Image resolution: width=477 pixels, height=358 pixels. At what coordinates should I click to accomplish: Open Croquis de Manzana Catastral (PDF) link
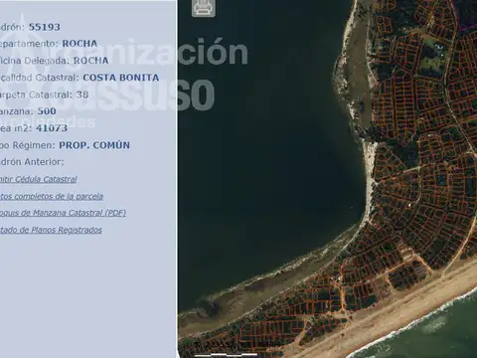pyautogui.click(x=63, y=213)
